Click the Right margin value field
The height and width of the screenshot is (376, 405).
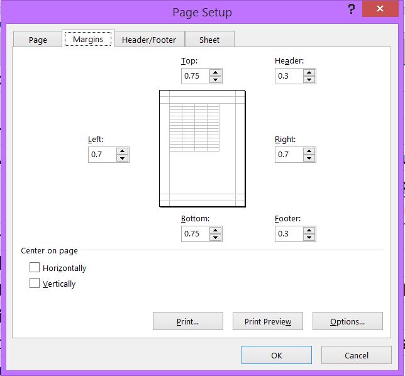(x=289, y=155)
